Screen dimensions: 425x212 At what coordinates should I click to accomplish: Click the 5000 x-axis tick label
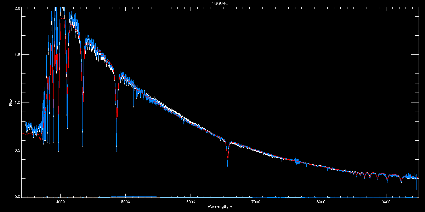point(125,202)
